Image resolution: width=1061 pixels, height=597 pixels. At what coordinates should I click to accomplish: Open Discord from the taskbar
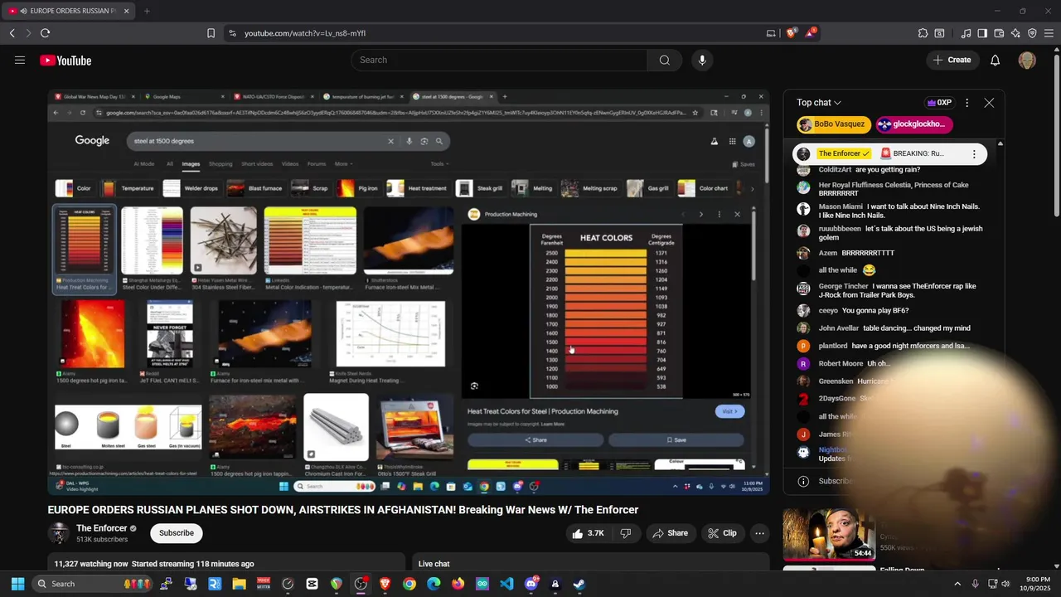coord(531,584)
